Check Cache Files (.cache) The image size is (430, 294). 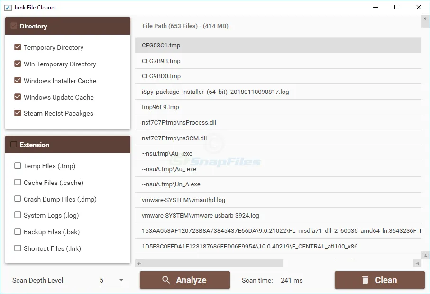pyautogui.click(x=18, y=183)
